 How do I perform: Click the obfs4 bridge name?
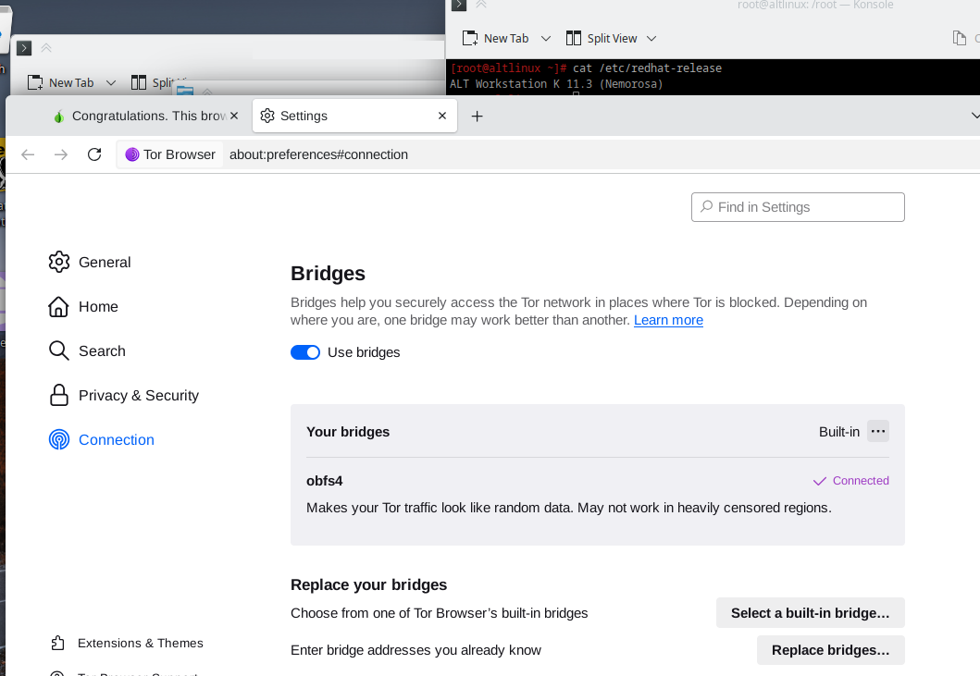pyautogui.click(x=325, y=481)
